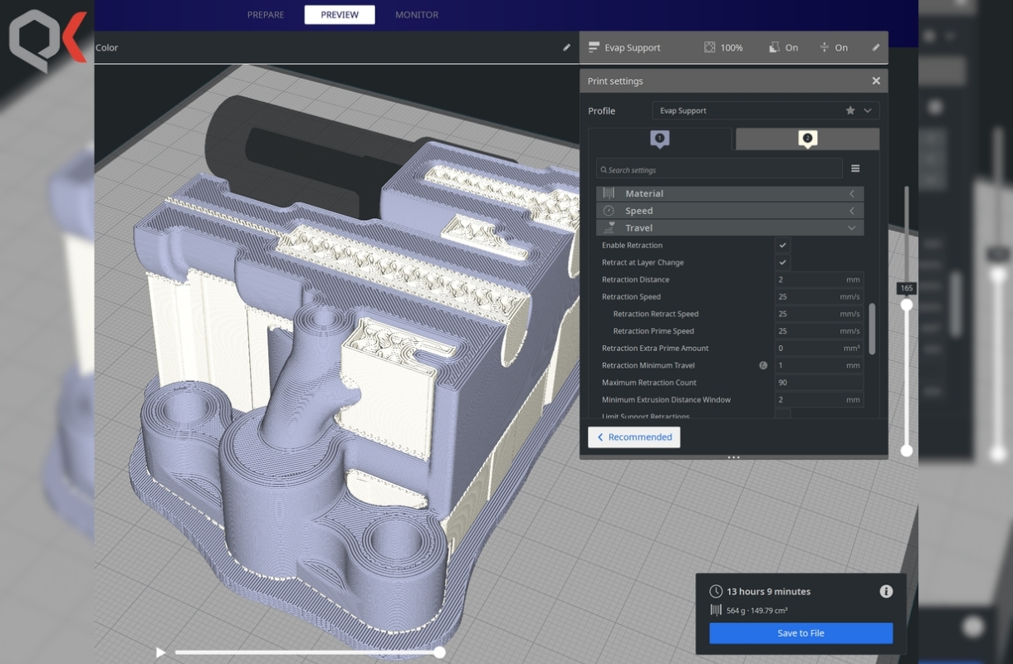Click the adhesion On icon
1013x664 pixels.
point(824,47)
